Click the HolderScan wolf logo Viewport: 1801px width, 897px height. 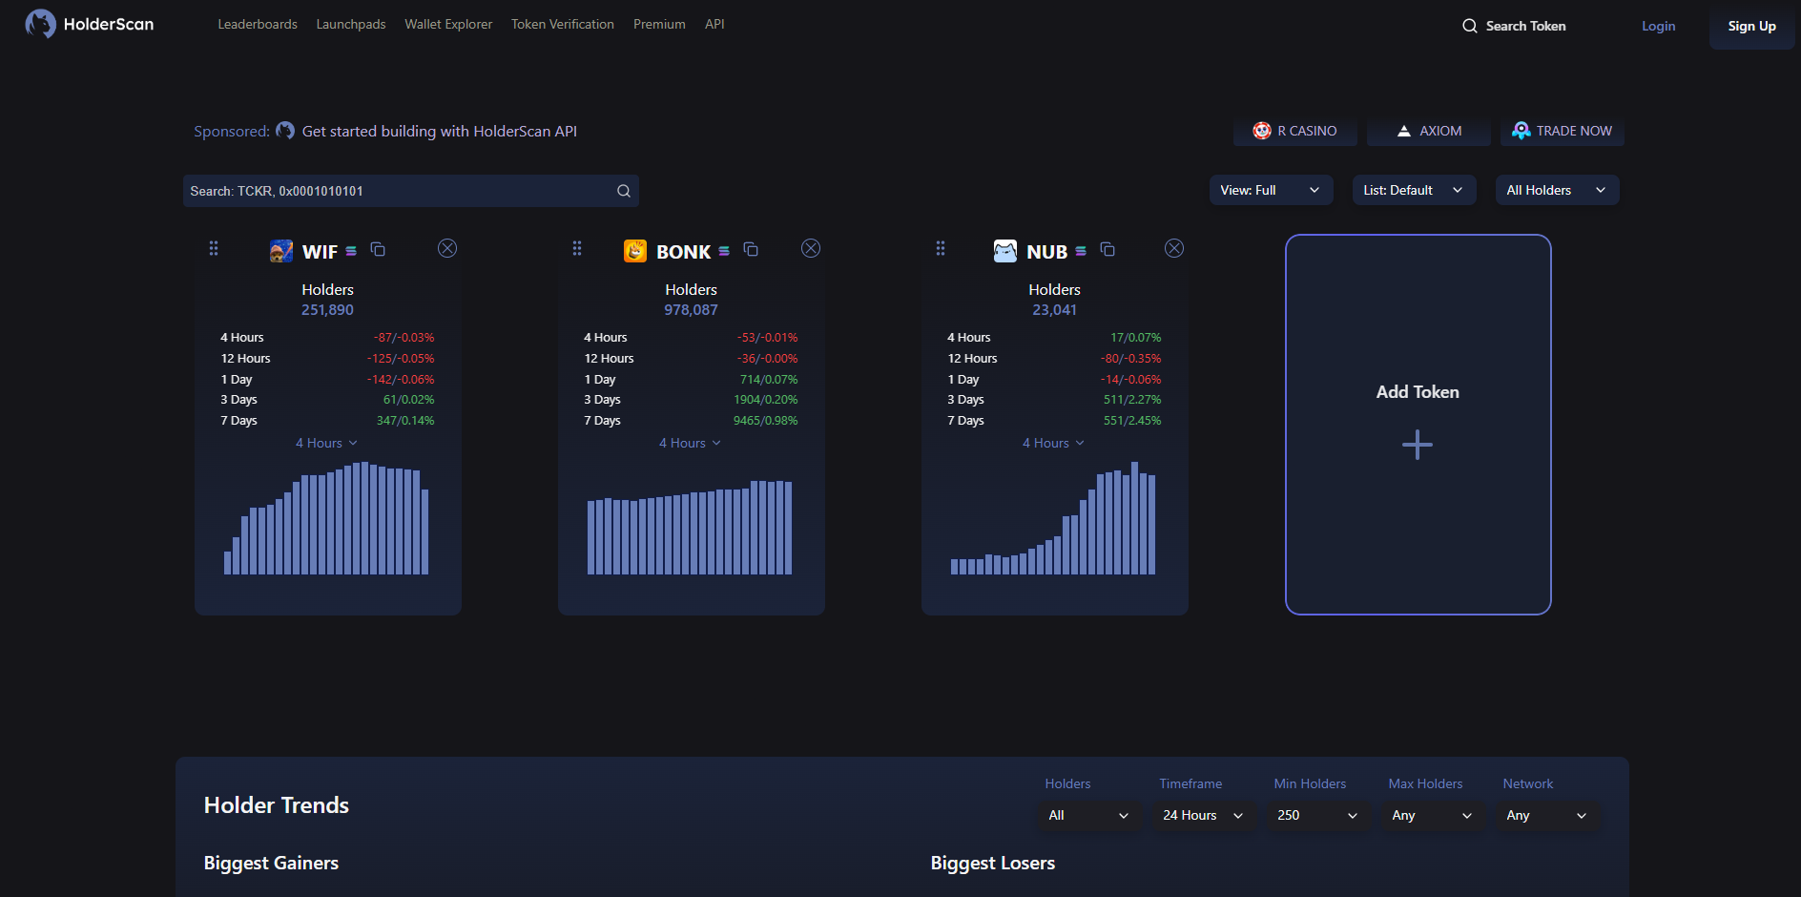(40, 24)
